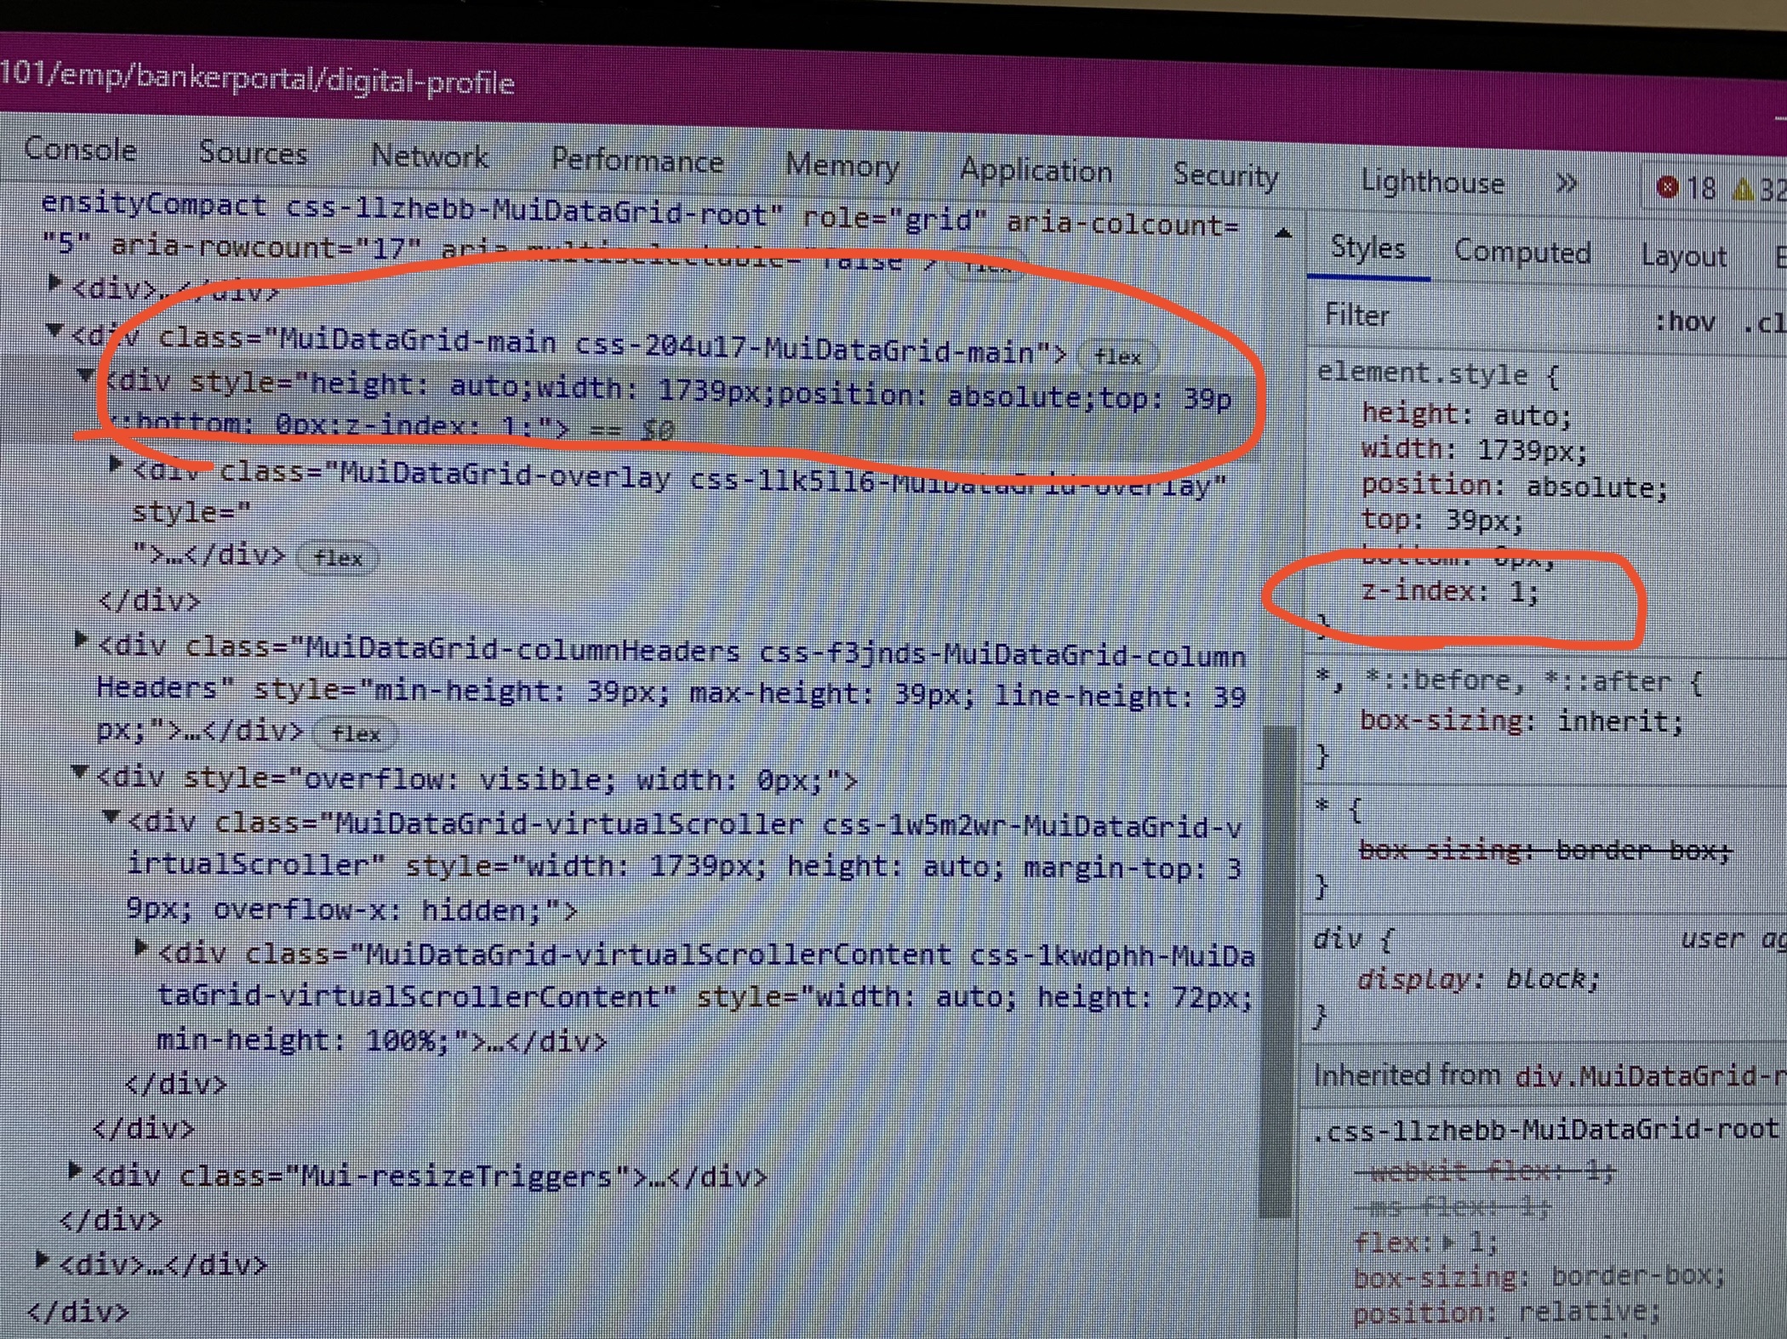
Task: Toggle the .cls class editor
Action: pos(1765,324)
